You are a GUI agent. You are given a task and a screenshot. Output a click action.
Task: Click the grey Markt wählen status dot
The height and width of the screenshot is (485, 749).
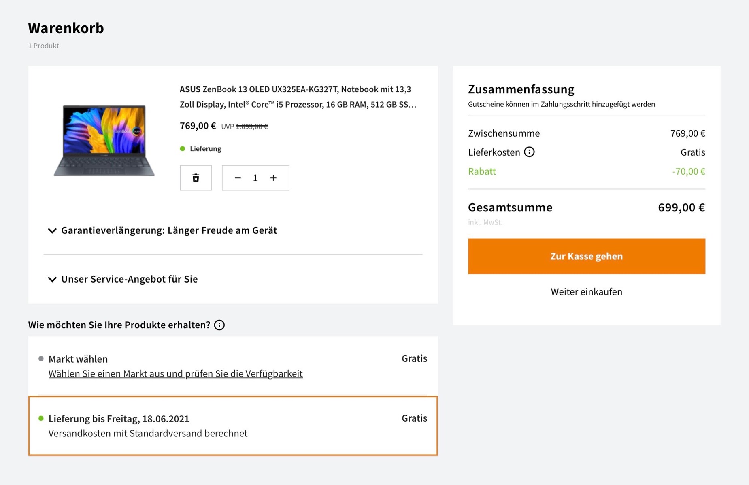pyautogui.click(x=41, y=359)
